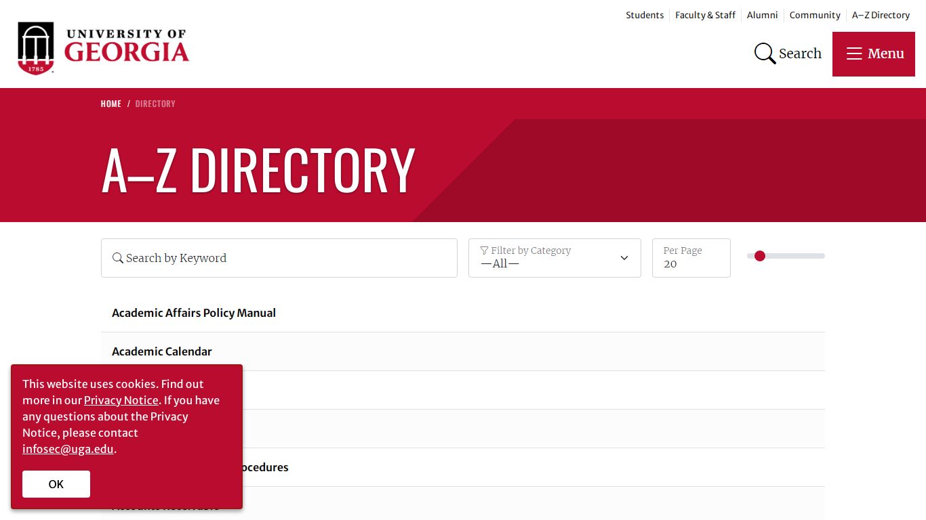This screenshot has width=926, height=520.
Task: Click the Search label in header
Action: [x=800, y=53]
